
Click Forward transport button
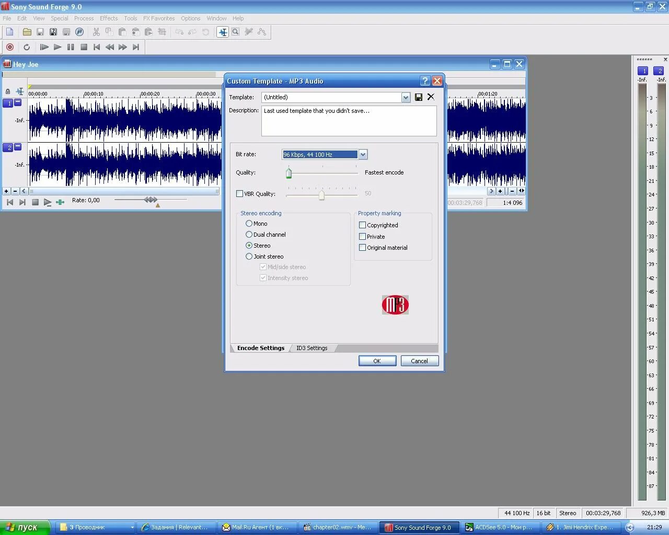point(123,47)
